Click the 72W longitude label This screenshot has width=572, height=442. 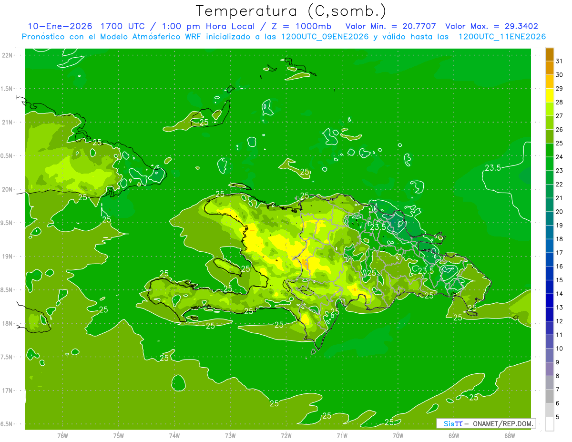pos(286,435)
